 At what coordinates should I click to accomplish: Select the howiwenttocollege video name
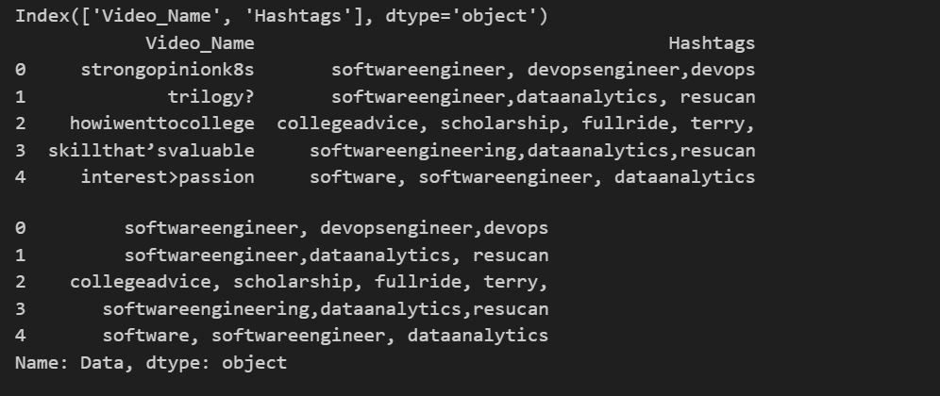(x=162, y=124)
